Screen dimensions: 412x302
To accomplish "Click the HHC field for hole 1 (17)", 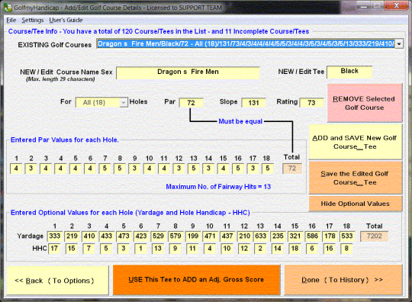I will click(54, 249).
